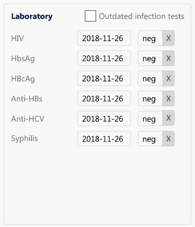Clear the Syphilis result with X

coord(168,139)
